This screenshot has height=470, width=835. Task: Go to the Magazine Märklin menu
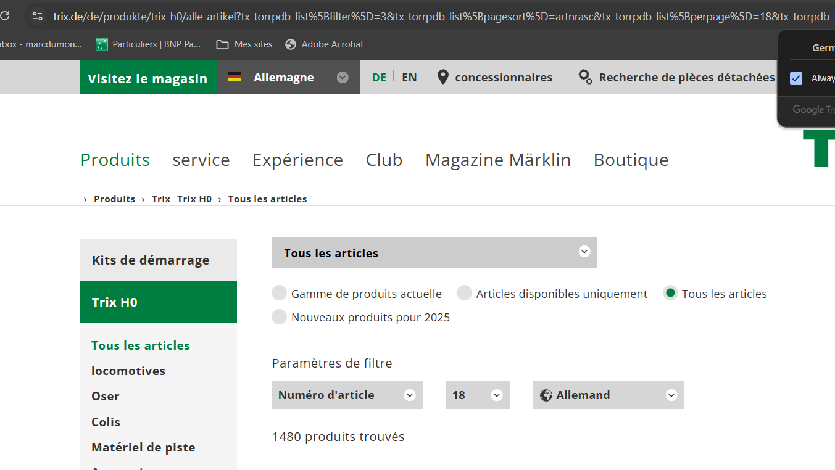(x=497, y=160)
